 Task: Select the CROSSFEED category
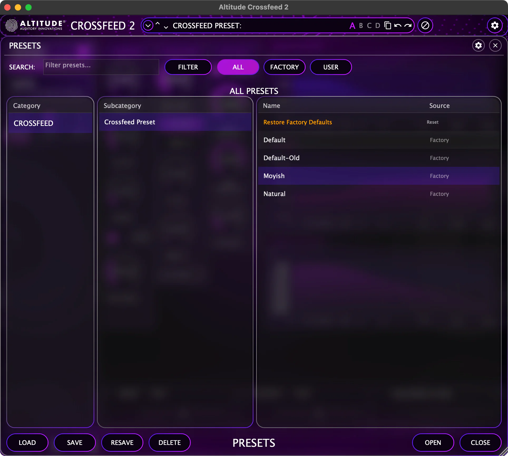click(50, 123)
